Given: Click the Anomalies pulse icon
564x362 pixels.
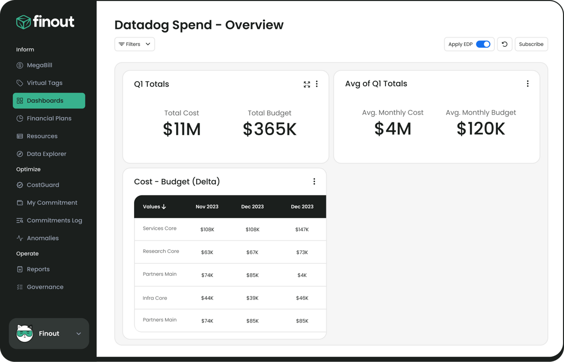Looking at the screenshot, I should pyautogui.click(x=20, y=238).
